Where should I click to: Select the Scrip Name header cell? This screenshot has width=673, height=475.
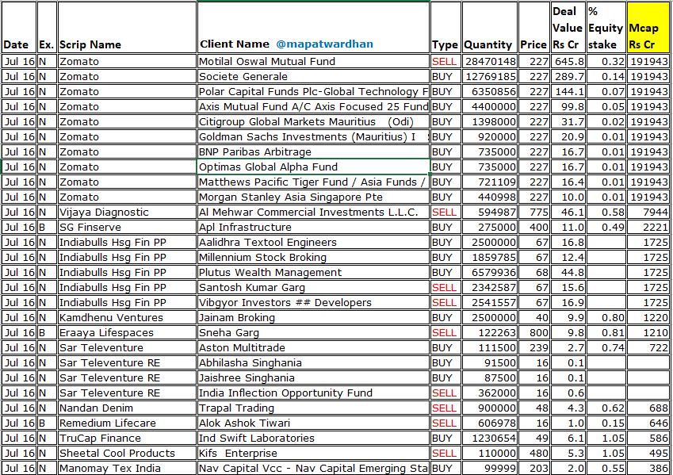point(127,28)
